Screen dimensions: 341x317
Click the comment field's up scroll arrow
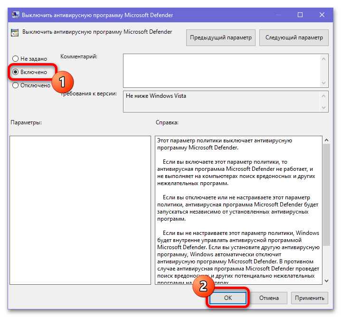[323, 59]
